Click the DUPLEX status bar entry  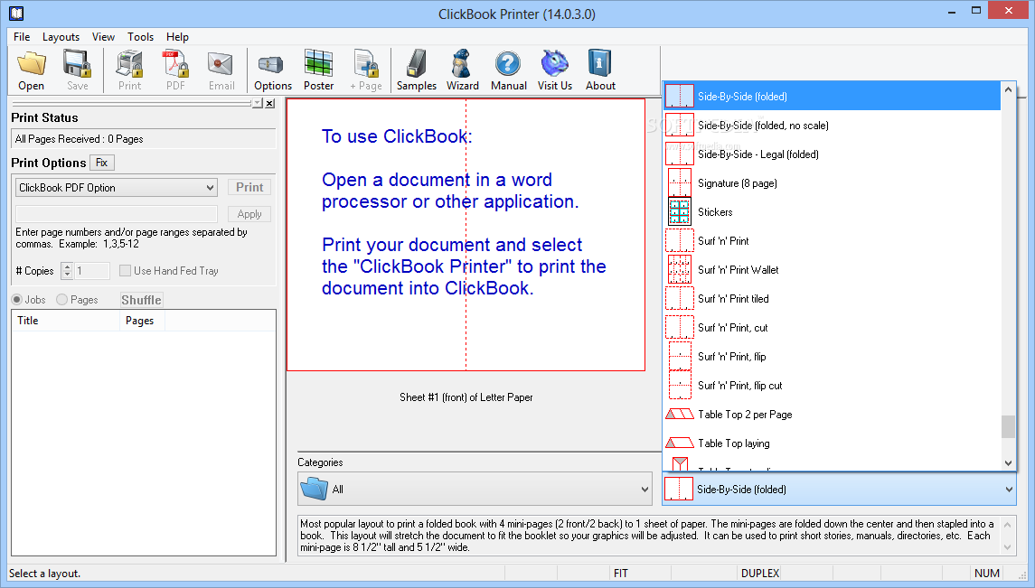click(759, 573)
